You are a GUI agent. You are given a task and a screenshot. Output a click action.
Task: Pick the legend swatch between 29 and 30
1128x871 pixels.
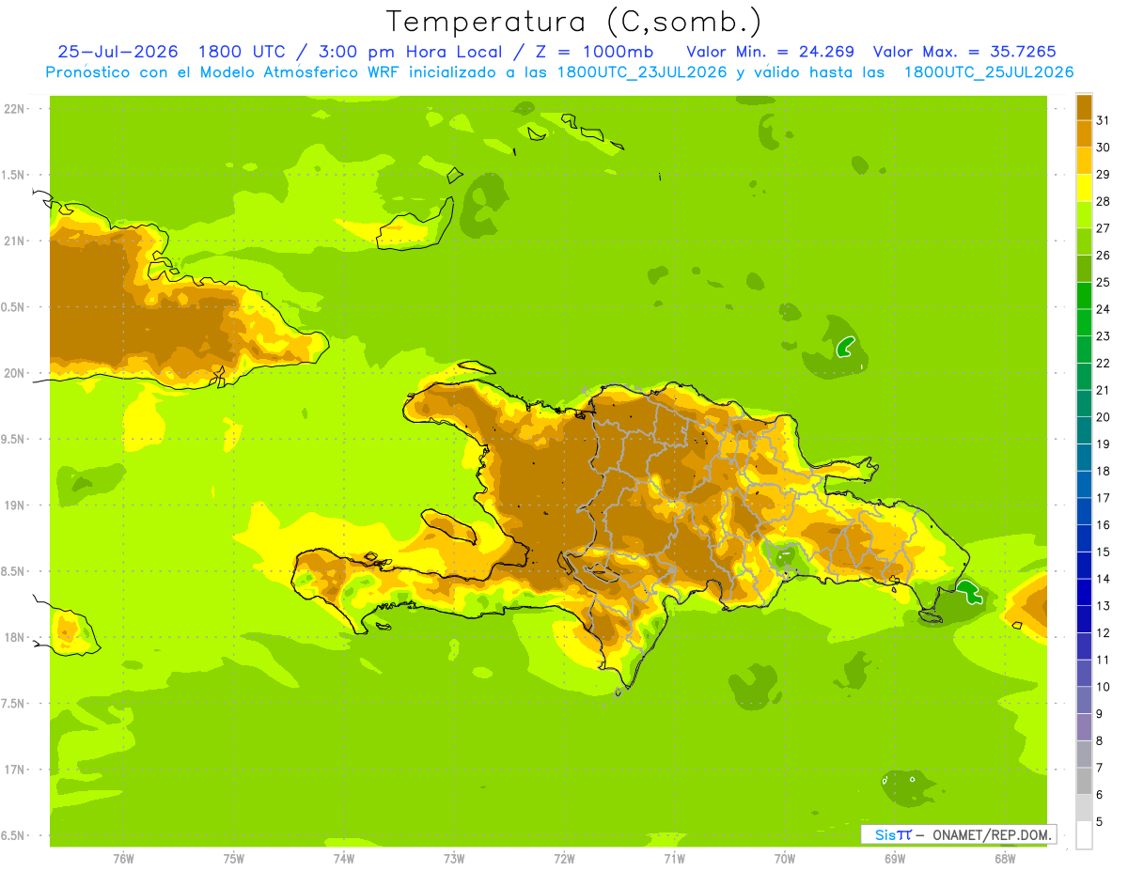pos(1084,161)
